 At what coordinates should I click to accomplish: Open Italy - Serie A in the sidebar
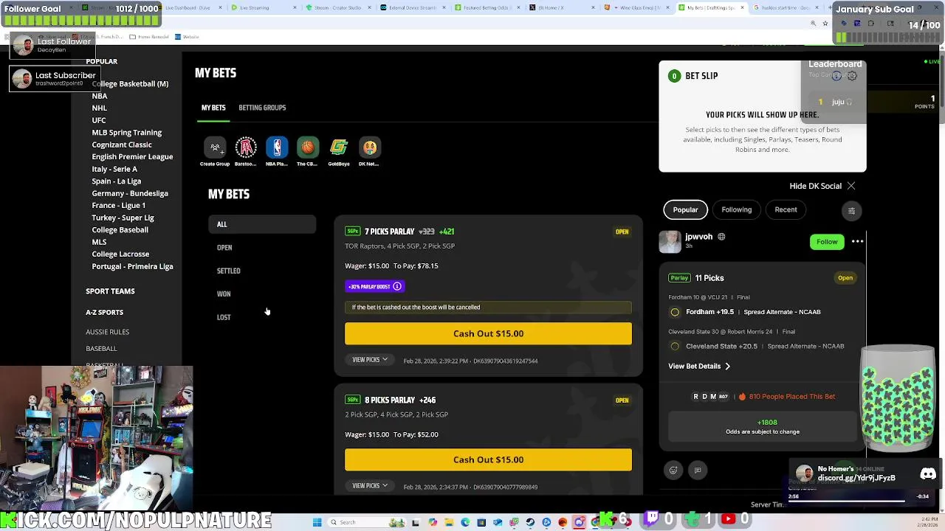(114, 169)
